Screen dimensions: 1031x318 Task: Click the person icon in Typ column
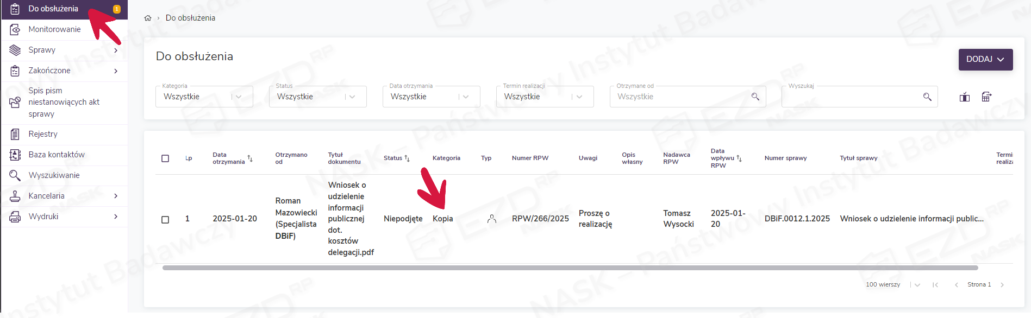point(492,219)
